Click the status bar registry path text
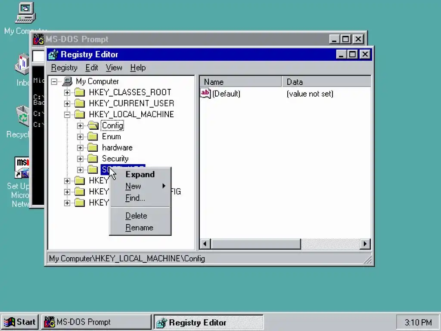Screen dimensions: 441x331 127,259
